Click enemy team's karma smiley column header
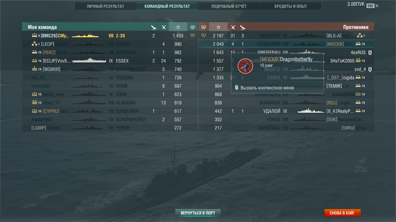Image resolution: width=396 pixels, height=222 pixels. [203, 27]
